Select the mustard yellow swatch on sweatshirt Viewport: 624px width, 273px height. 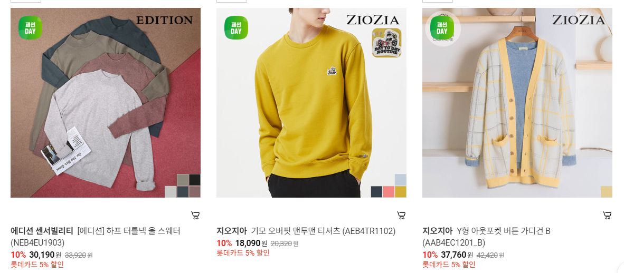click(401, 192)
